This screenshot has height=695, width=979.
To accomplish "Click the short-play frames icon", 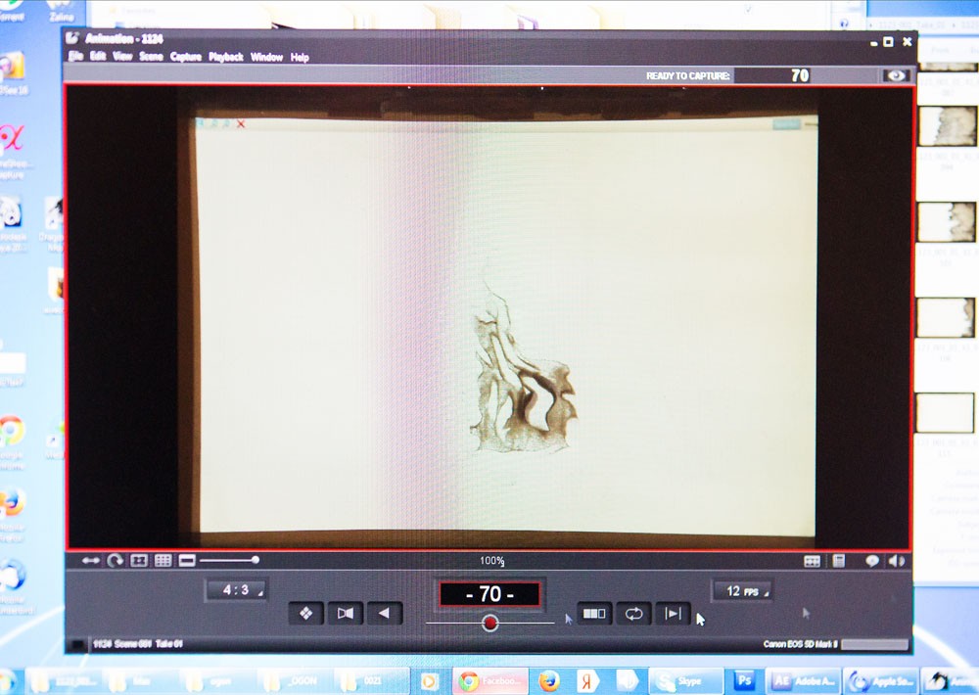I will [x=594, y=614].
